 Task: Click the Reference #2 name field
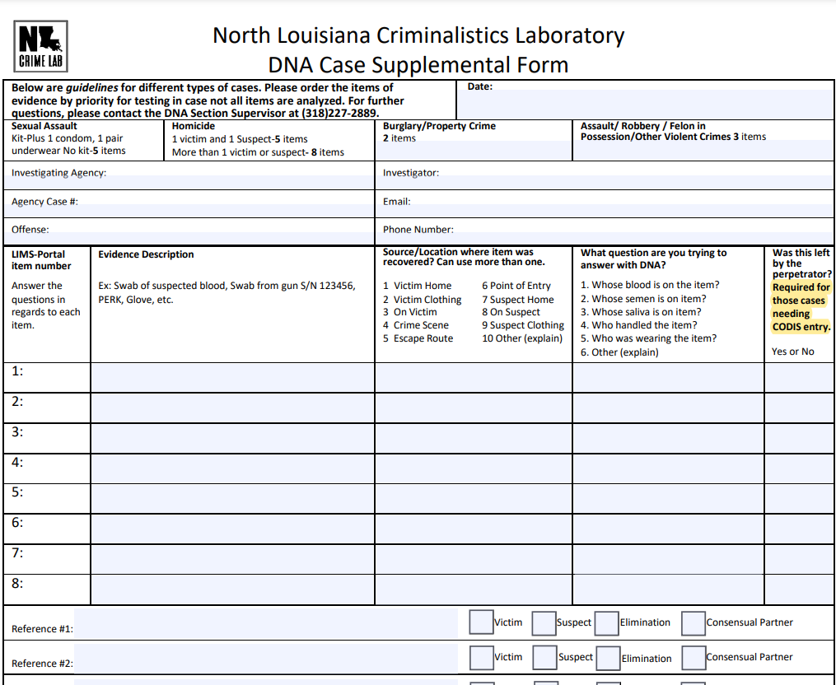tap(265, 659)
